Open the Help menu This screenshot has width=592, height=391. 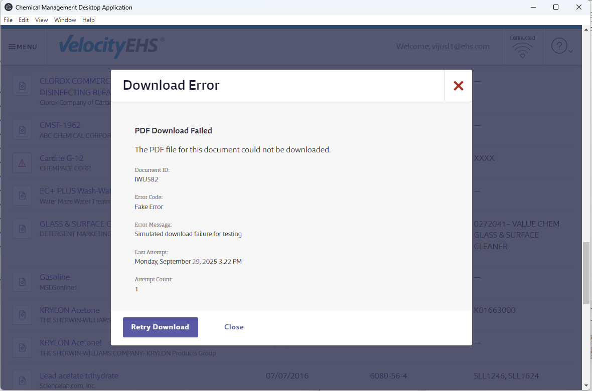(x=88, y=20)
